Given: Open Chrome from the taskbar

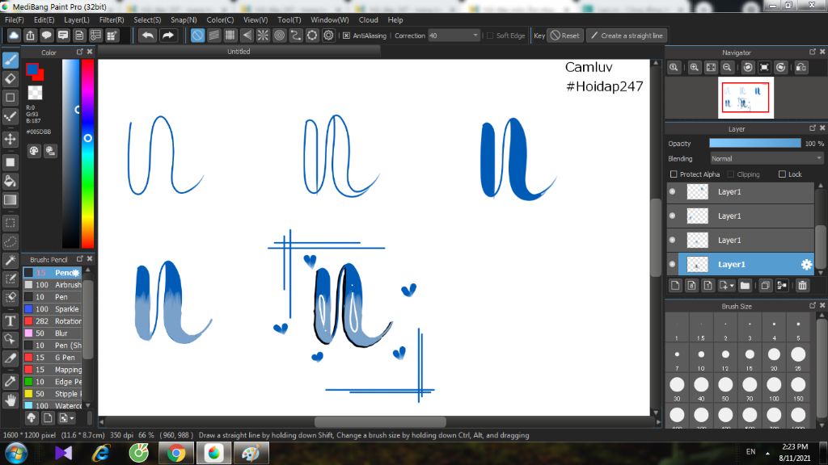Looking at the screenshot, I should click(x=175, y=453).
